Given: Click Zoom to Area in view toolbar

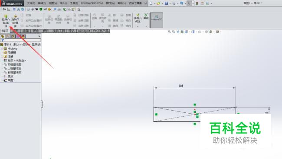Looking at the screenshot, I should 174,32.
